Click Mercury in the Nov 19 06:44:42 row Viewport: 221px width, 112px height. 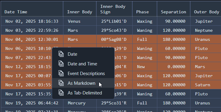click(x=80, y=103)
